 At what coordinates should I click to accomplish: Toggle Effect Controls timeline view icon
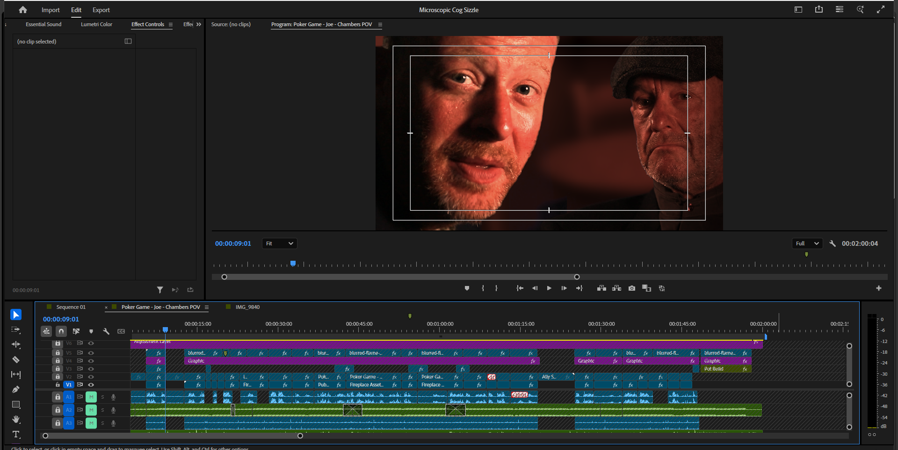pos(128,41)
